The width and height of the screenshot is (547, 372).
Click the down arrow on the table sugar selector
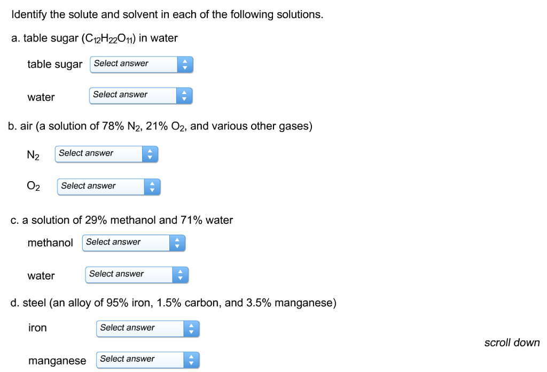pyautogui.click(x=185, y=67)
